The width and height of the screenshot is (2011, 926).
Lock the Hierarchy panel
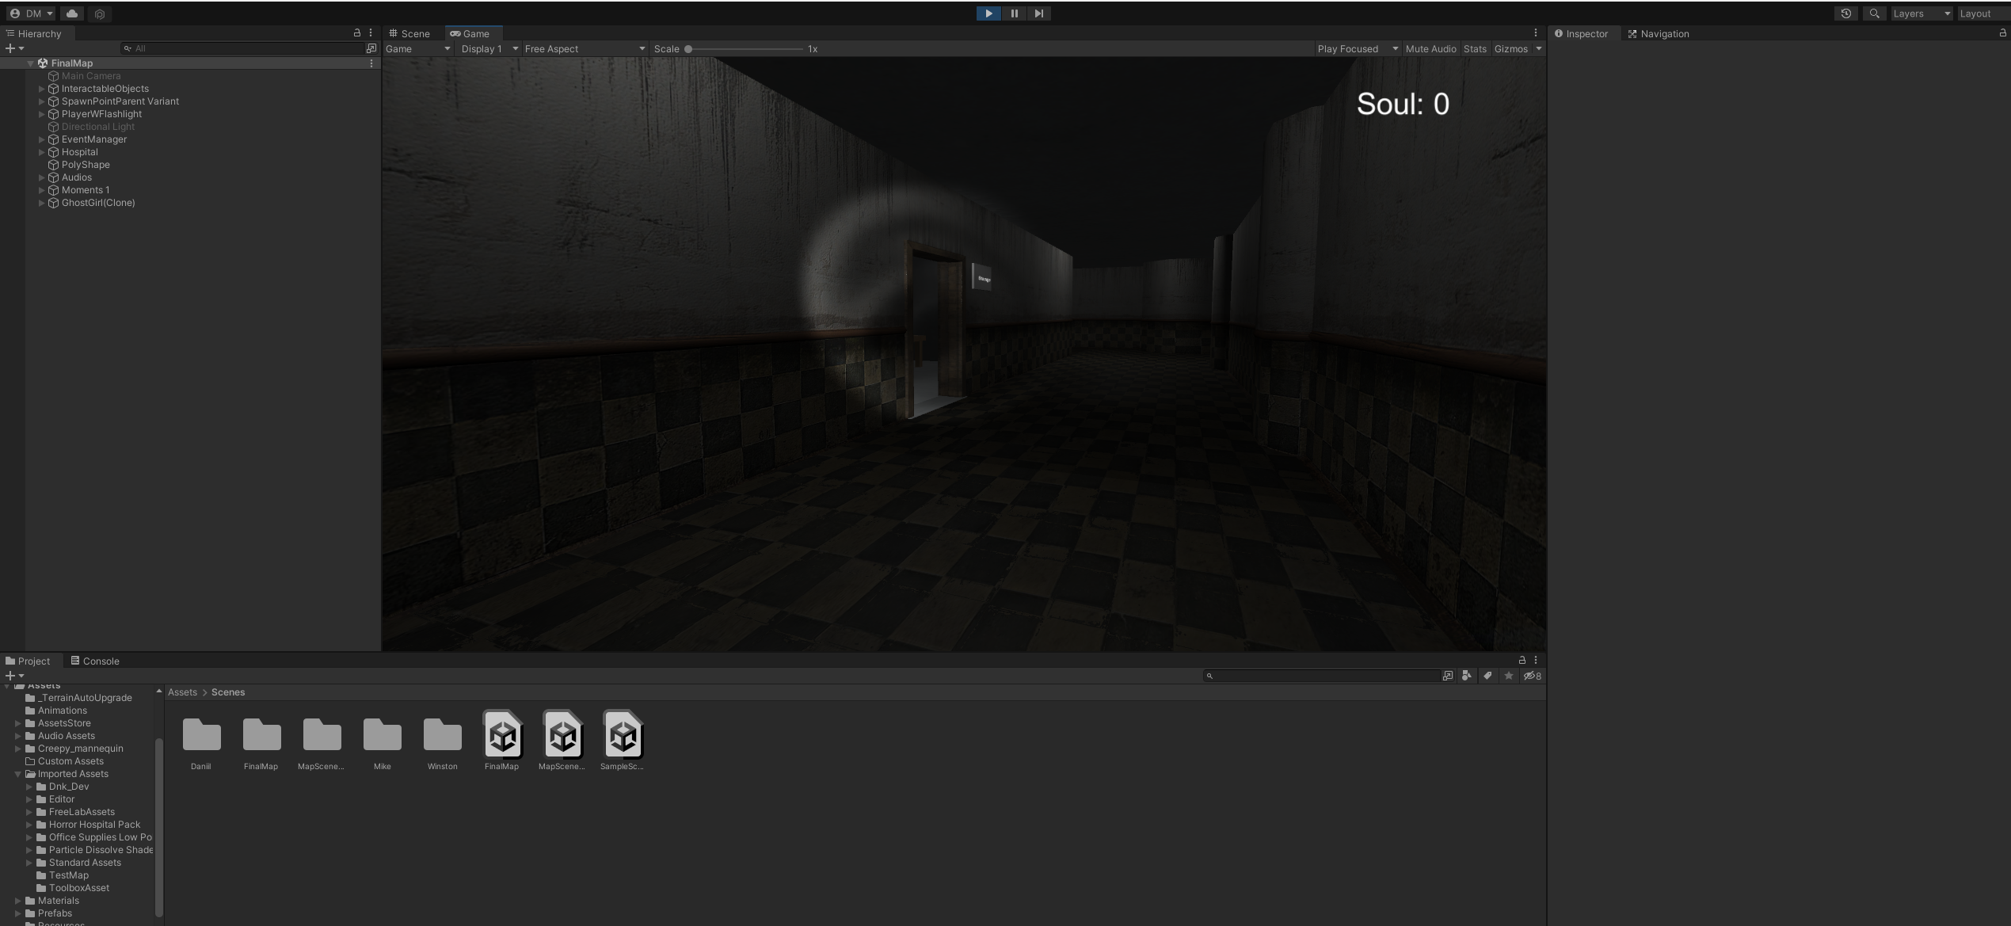(x=356, y=33)
